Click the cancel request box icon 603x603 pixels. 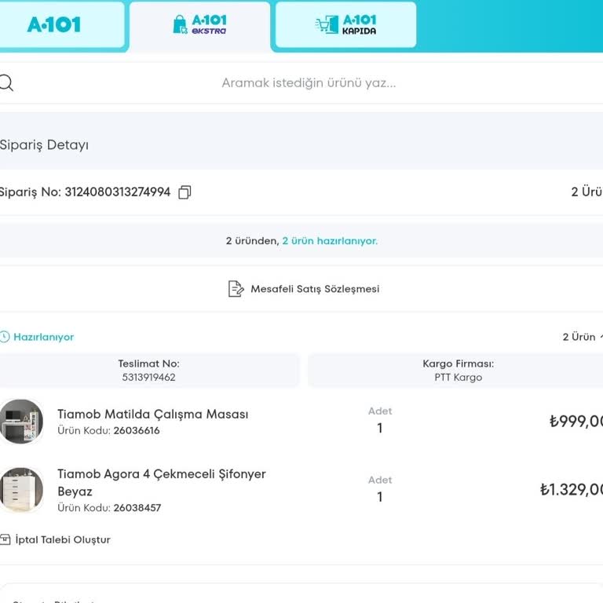5,539
